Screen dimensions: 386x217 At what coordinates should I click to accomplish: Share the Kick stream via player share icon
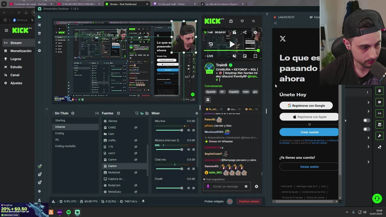[245, 32]
